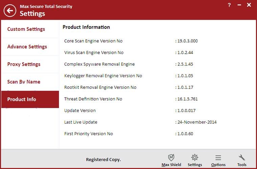This screenshot has width=257, height=169.
Task: Open the Options menu icon
Action: click(218, 158)
